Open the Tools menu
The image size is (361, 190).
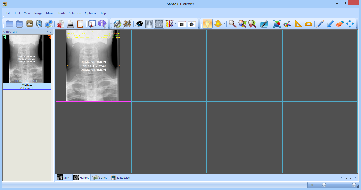pos(61,13)
